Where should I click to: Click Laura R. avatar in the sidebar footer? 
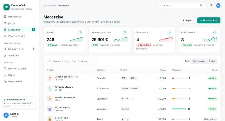(x=6, y=115)
